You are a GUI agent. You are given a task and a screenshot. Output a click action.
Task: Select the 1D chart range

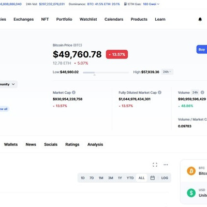coord(83,178)
